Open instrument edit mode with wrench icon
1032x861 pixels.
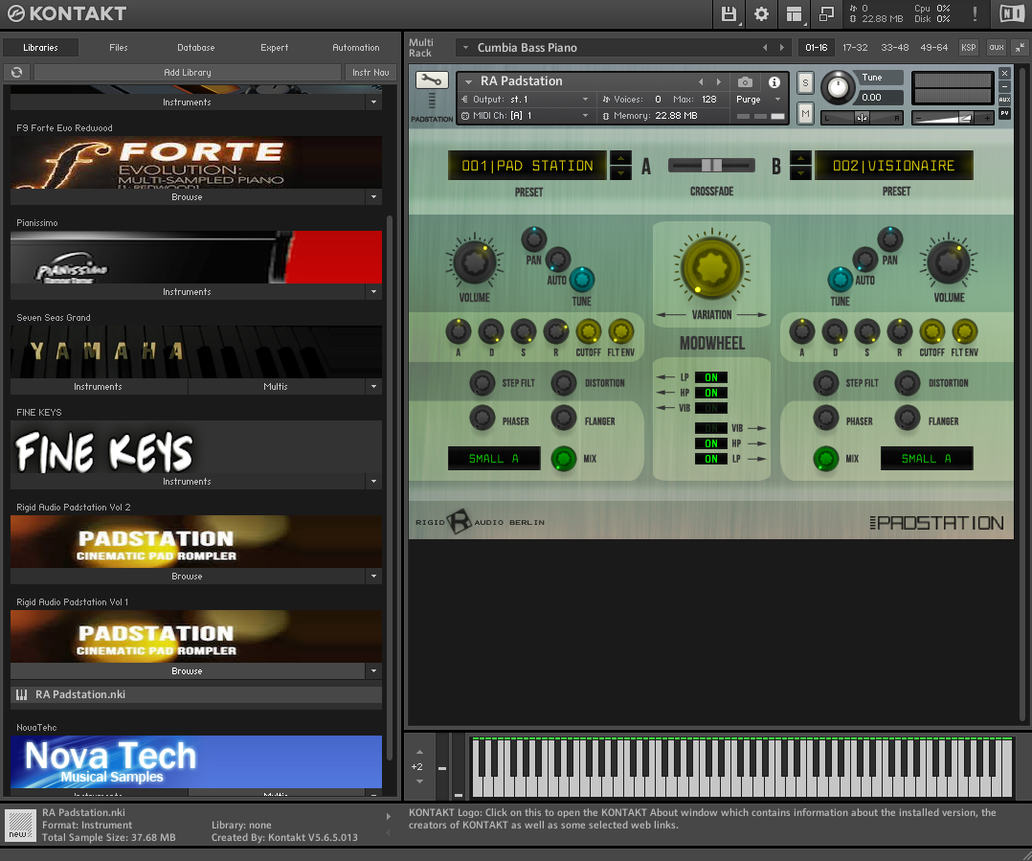[432, 80]
